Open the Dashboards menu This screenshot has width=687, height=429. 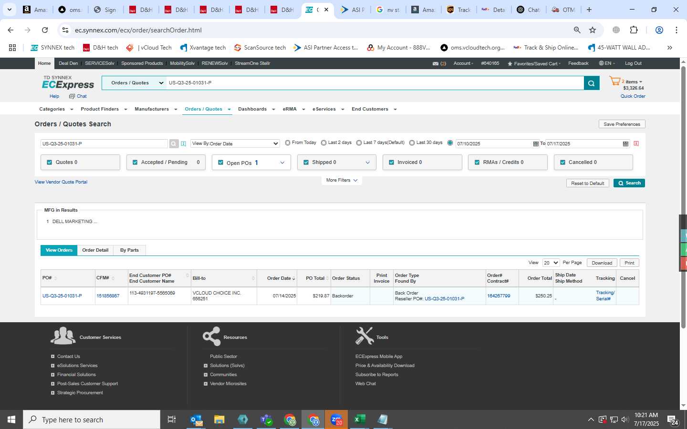(x=256, y=109)
